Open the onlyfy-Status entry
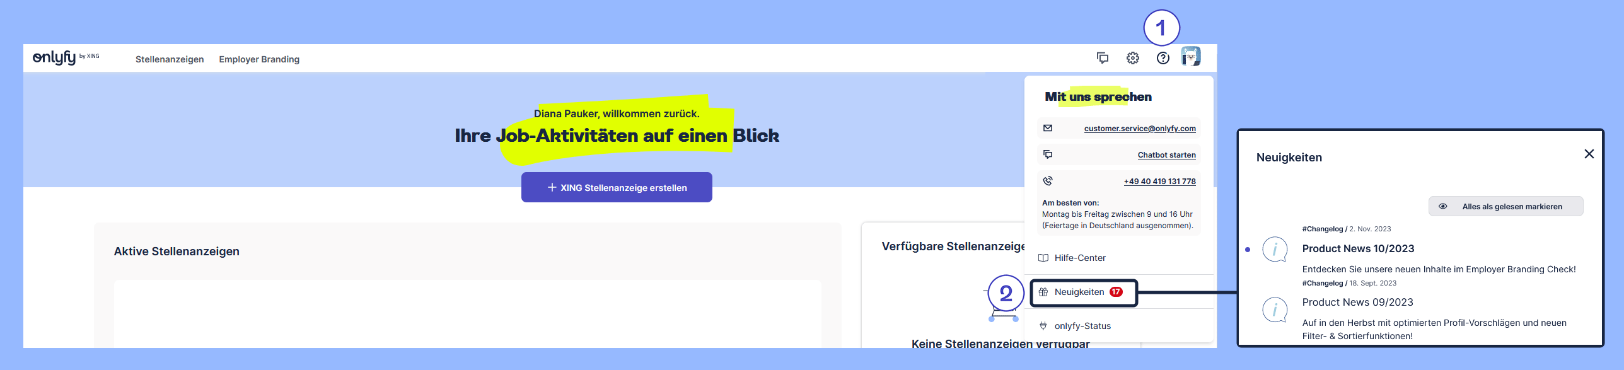Screen dimensions: 1624x370 (x=1082, y=326)
